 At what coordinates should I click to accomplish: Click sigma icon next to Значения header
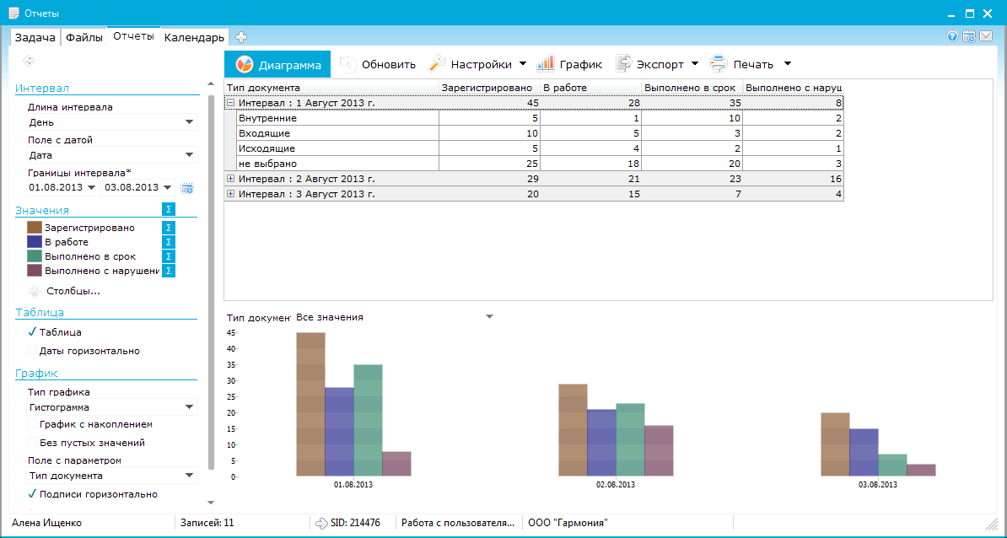[x=169, y=210]
